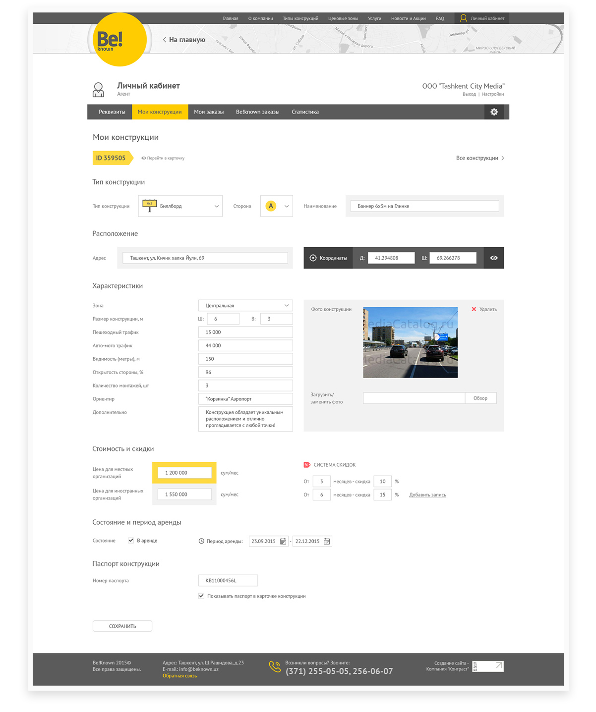
Task: Click the СОХРАНИТЬ button
Action: pos(122,626)
